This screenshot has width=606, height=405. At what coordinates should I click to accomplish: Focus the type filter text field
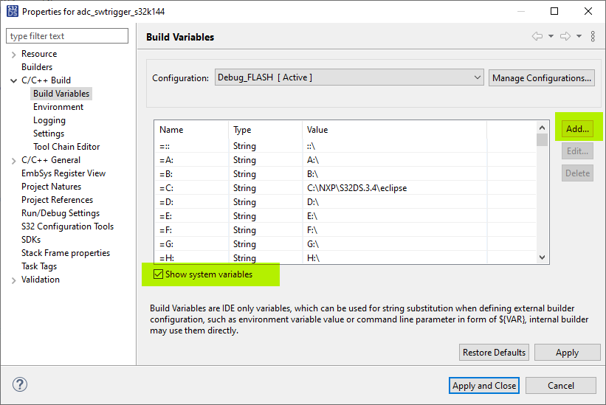click(x=67, y=36)
